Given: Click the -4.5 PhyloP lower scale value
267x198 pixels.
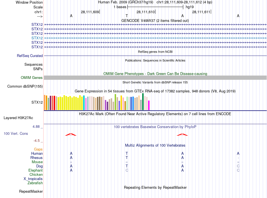Looking at the screenshot, I should (x=37, y=141).
